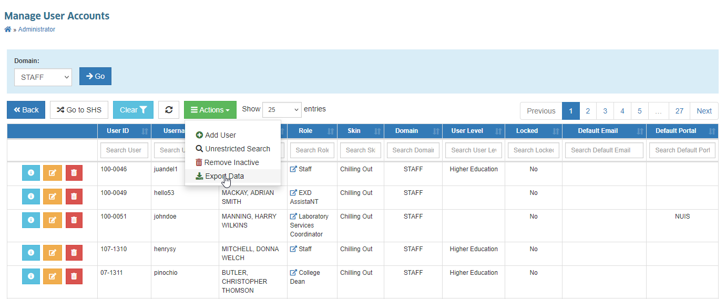Viewport: 726px width, 299px height.
Task: Sort by Skin column
Action: pos(361,131)
